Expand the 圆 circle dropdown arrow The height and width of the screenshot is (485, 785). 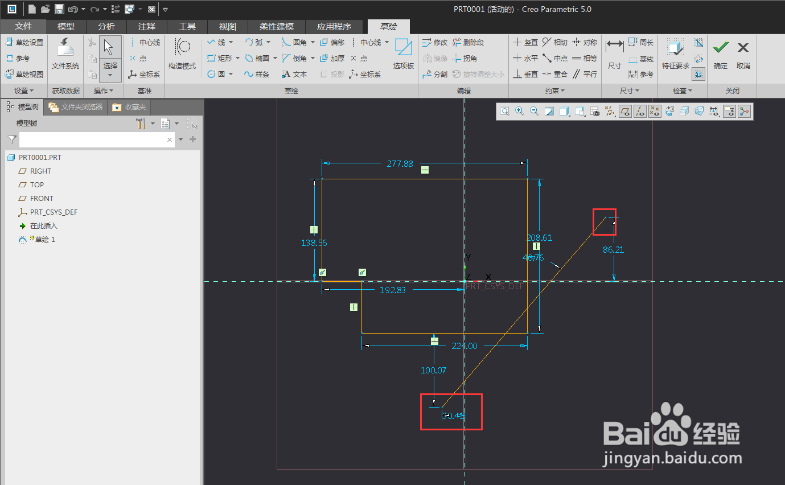[x=230, y=74]
